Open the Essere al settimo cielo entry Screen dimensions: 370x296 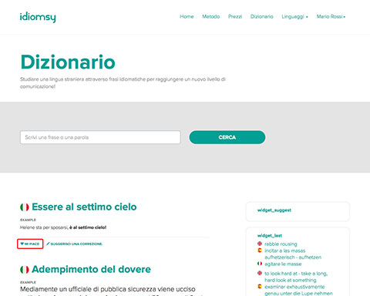coord(84,207)
